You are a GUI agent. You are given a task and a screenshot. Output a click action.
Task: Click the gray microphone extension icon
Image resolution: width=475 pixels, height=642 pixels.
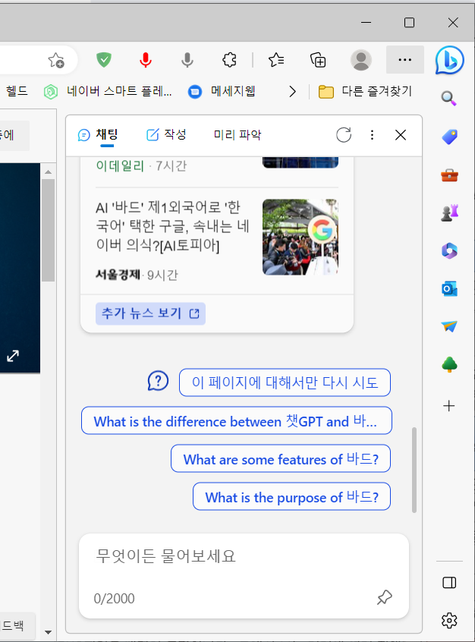[187, 60]
